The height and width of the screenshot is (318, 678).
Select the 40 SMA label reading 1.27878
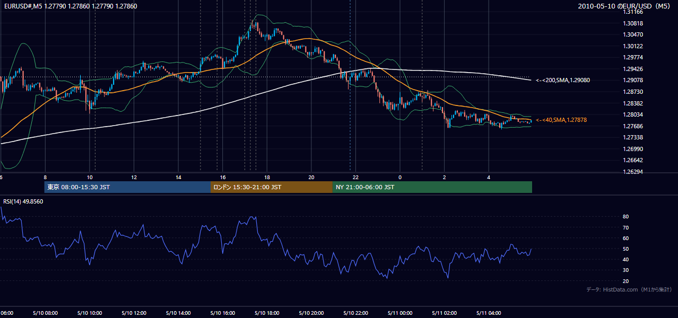pos(561,120)
